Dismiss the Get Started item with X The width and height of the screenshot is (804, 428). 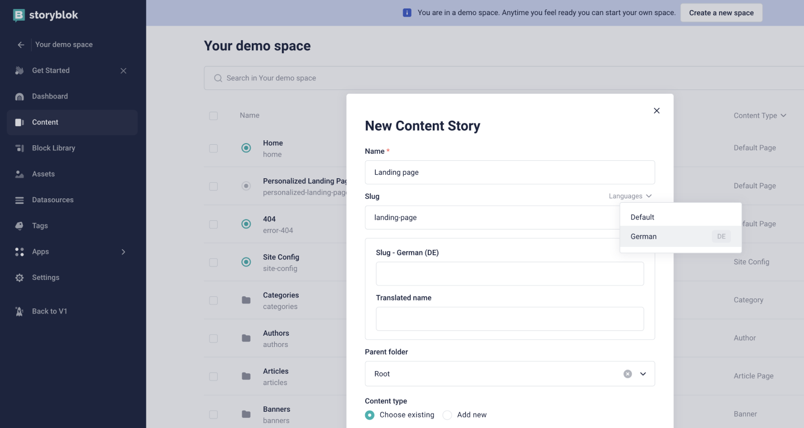tap(123, 71)
